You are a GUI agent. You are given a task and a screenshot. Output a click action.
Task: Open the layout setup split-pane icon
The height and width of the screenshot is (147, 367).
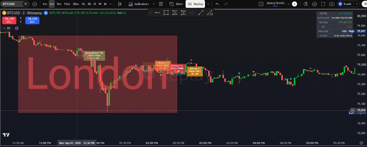click(261, 4)
